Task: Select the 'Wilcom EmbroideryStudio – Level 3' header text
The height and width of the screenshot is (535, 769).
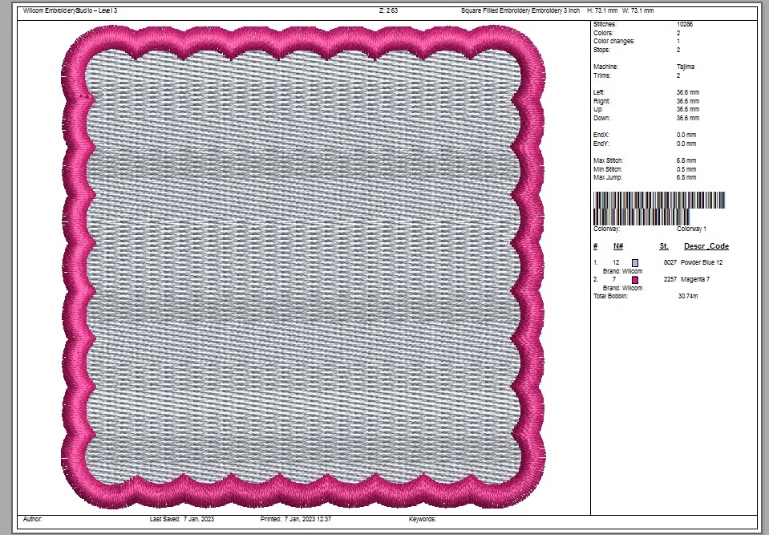Action: pos(70,10)
